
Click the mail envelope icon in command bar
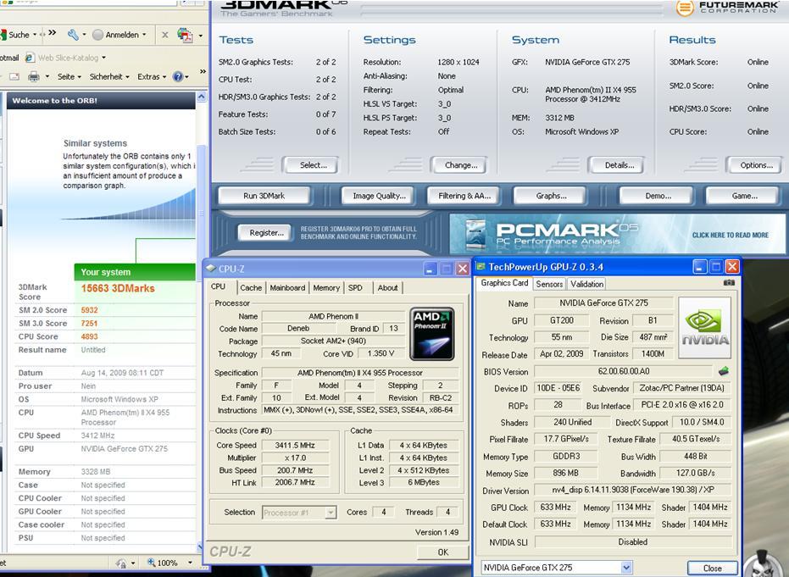14,76
